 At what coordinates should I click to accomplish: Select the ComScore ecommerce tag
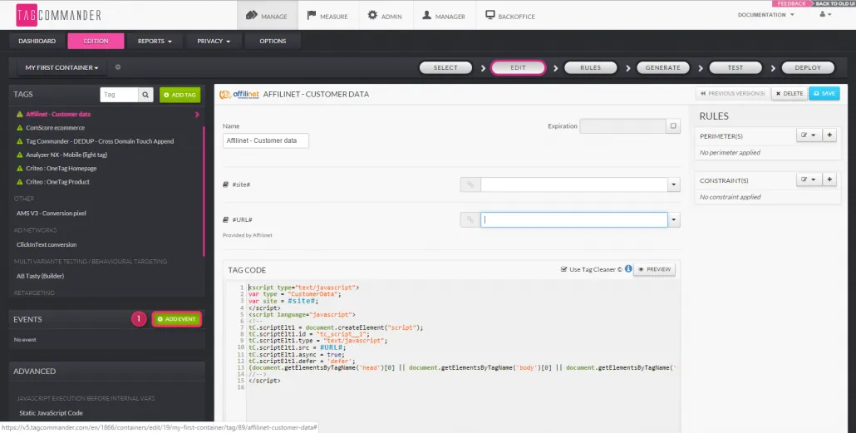pos(56,128)
